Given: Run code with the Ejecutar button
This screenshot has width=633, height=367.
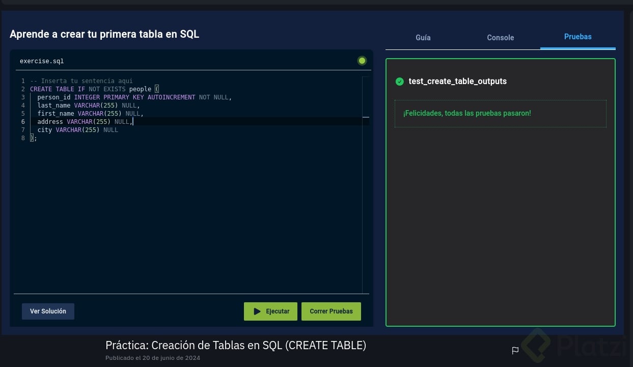Looking at the screenshot, I should point(270,311).
